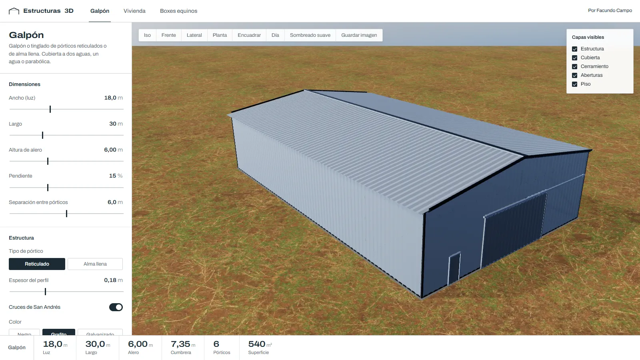Select the Alma llena portico type
This screenshot has height=360, width=640.
point(95,264)
